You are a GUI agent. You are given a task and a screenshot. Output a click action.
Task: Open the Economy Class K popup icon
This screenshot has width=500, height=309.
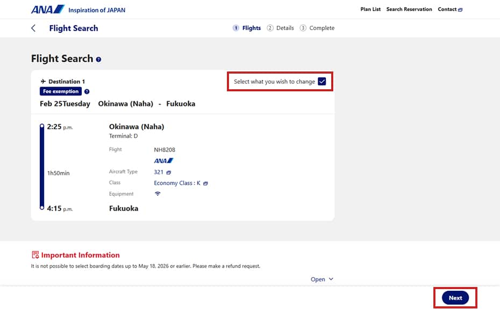[x=205, y=183]
